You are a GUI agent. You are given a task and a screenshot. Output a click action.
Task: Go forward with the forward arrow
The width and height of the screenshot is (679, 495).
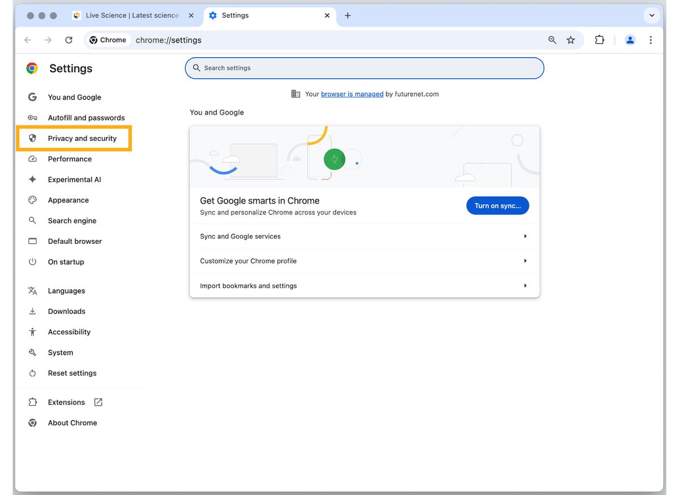[x=48, y=40]
